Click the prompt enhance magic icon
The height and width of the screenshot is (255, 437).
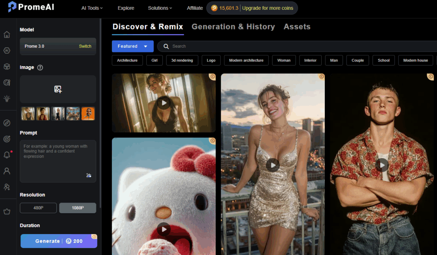pos(89,175)
